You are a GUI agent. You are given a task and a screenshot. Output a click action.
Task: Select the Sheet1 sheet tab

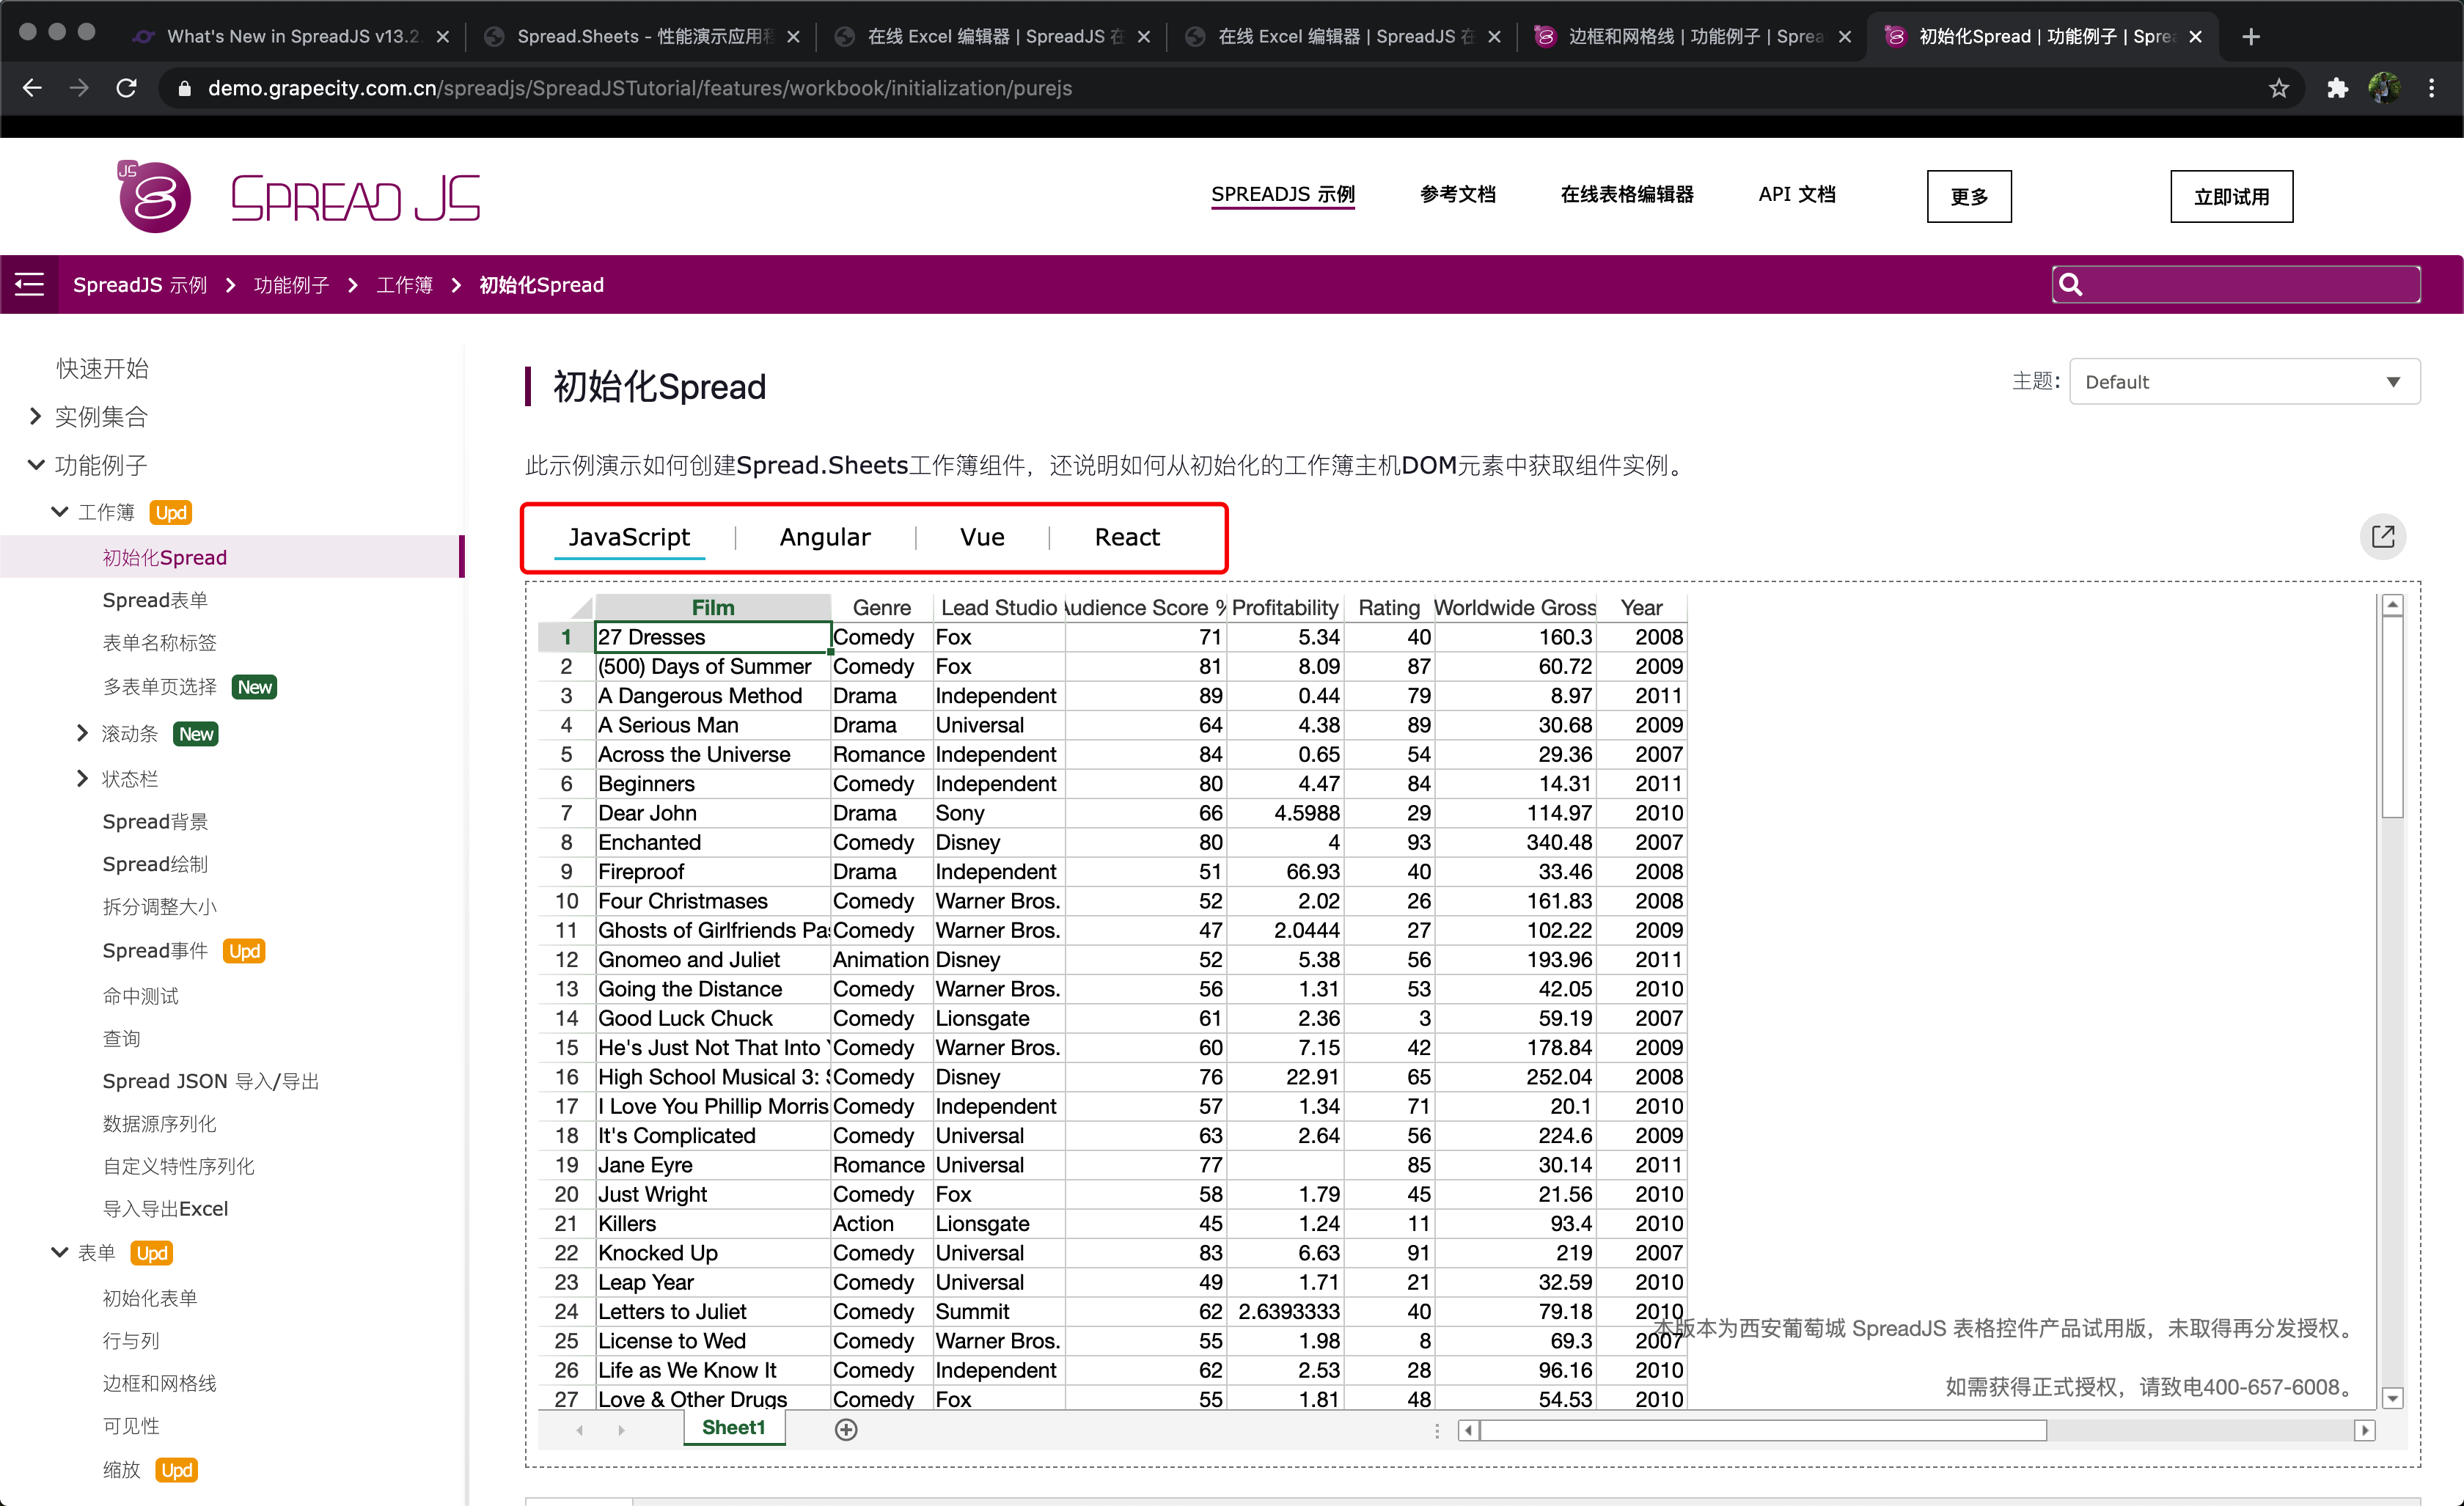pos(734,1428)
